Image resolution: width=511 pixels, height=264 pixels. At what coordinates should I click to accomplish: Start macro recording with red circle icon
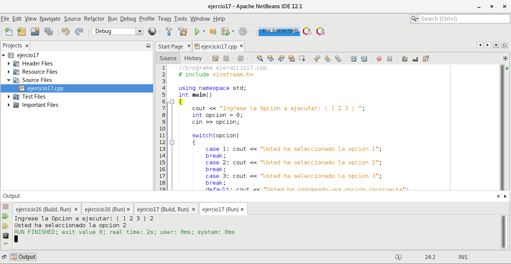click(x=379, y=59)
